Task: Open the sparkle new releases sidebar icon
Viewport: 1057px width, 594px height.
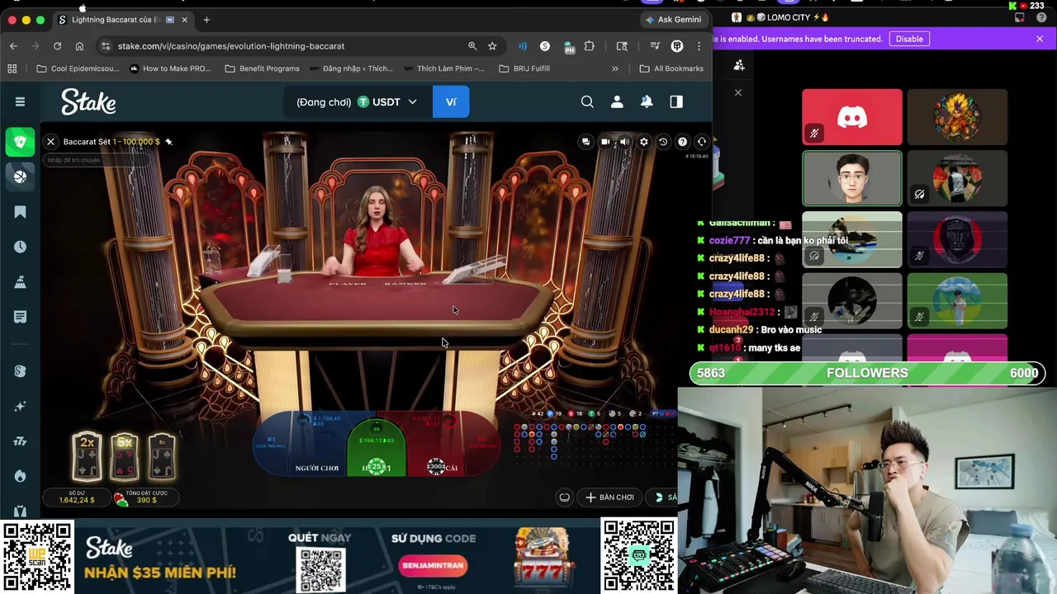Action: pos(20,406)
